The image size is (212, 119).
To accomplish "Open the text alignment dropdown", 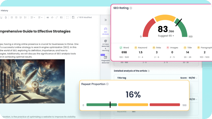I will point(40,17).
